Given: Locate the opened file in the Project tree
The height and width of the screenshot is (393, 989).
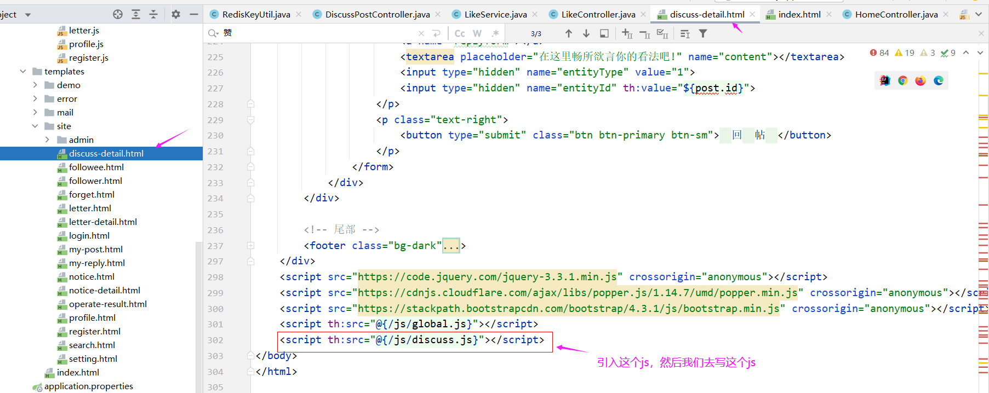Looking at the screenshot, I should [x=118, y=14].
